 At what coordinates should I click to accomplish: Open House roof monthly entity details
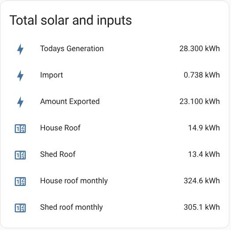[74, 181]
